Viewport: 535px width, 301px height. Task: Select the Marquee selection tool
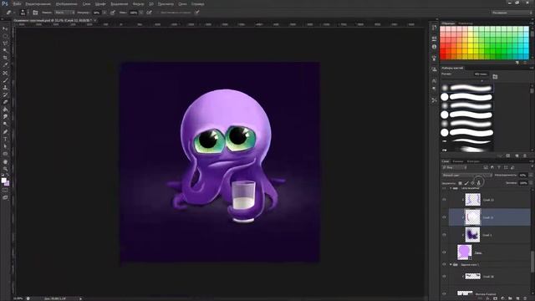click(x=5, y=36)
